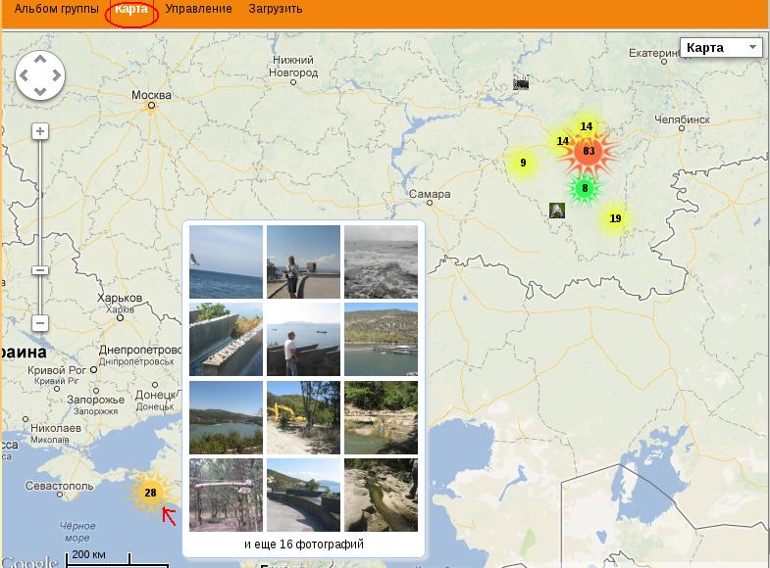
Task: Open the yellow cluster marker labeled 9
Action: click(523, 164)
